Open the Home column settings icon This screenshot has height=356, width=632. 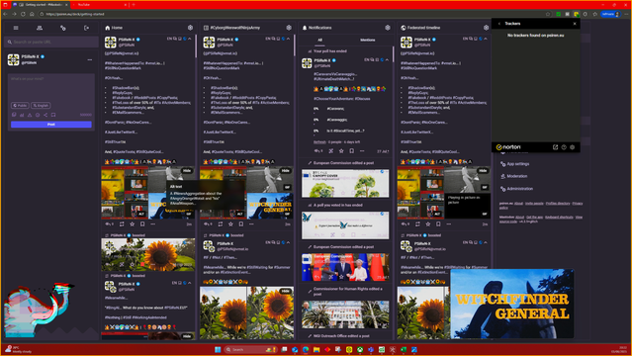point(190,28)
